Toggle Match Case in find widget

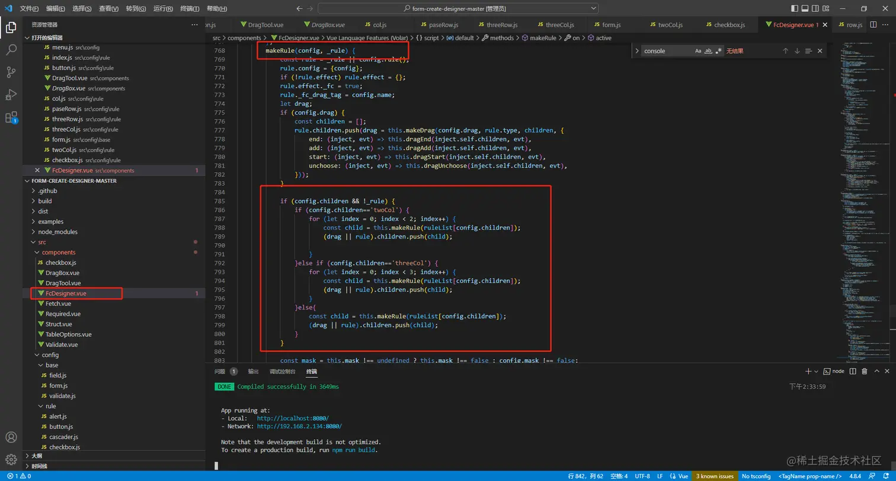(698, 51)
